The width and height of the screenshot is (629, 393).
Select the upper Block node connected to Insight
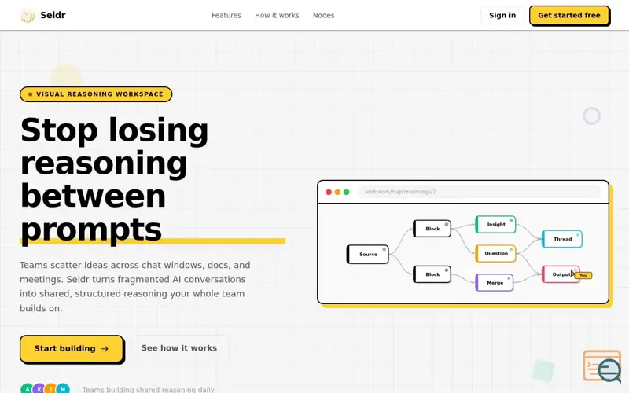click(x=432, y=229)
